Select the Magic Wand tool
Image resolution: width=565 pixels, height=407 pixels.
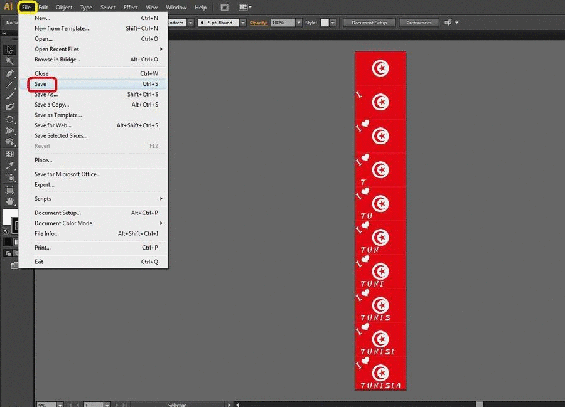[x=9, y=61]
